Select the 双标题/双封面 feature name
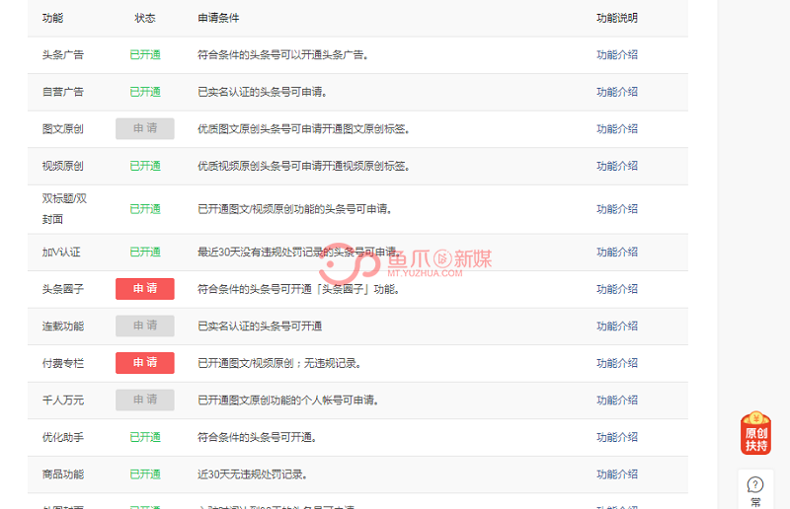 click(64, 209)
